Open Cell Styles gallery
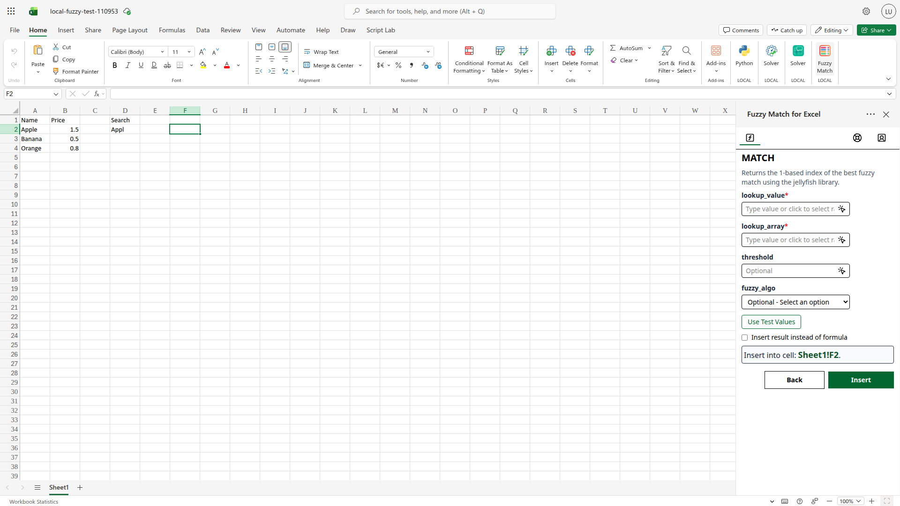Screen dimensions: 900x506 click(524, 59)
